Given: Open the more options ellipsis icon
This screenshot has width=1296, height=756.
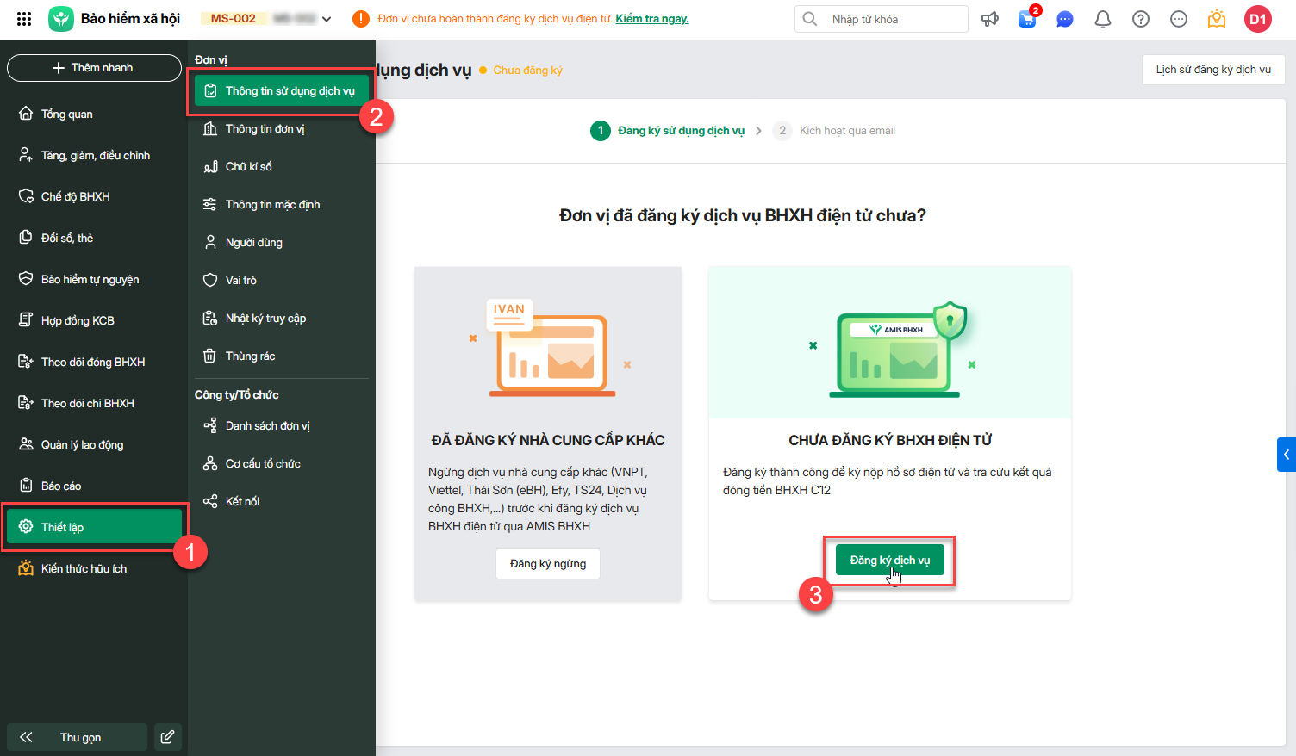Looking at the screenshot, I should 1179,19.
